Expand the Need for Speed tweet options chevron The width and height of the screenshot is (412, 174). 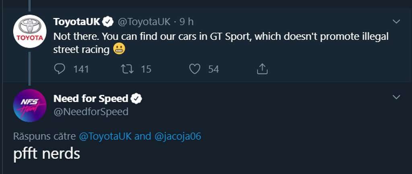point(396,97)
